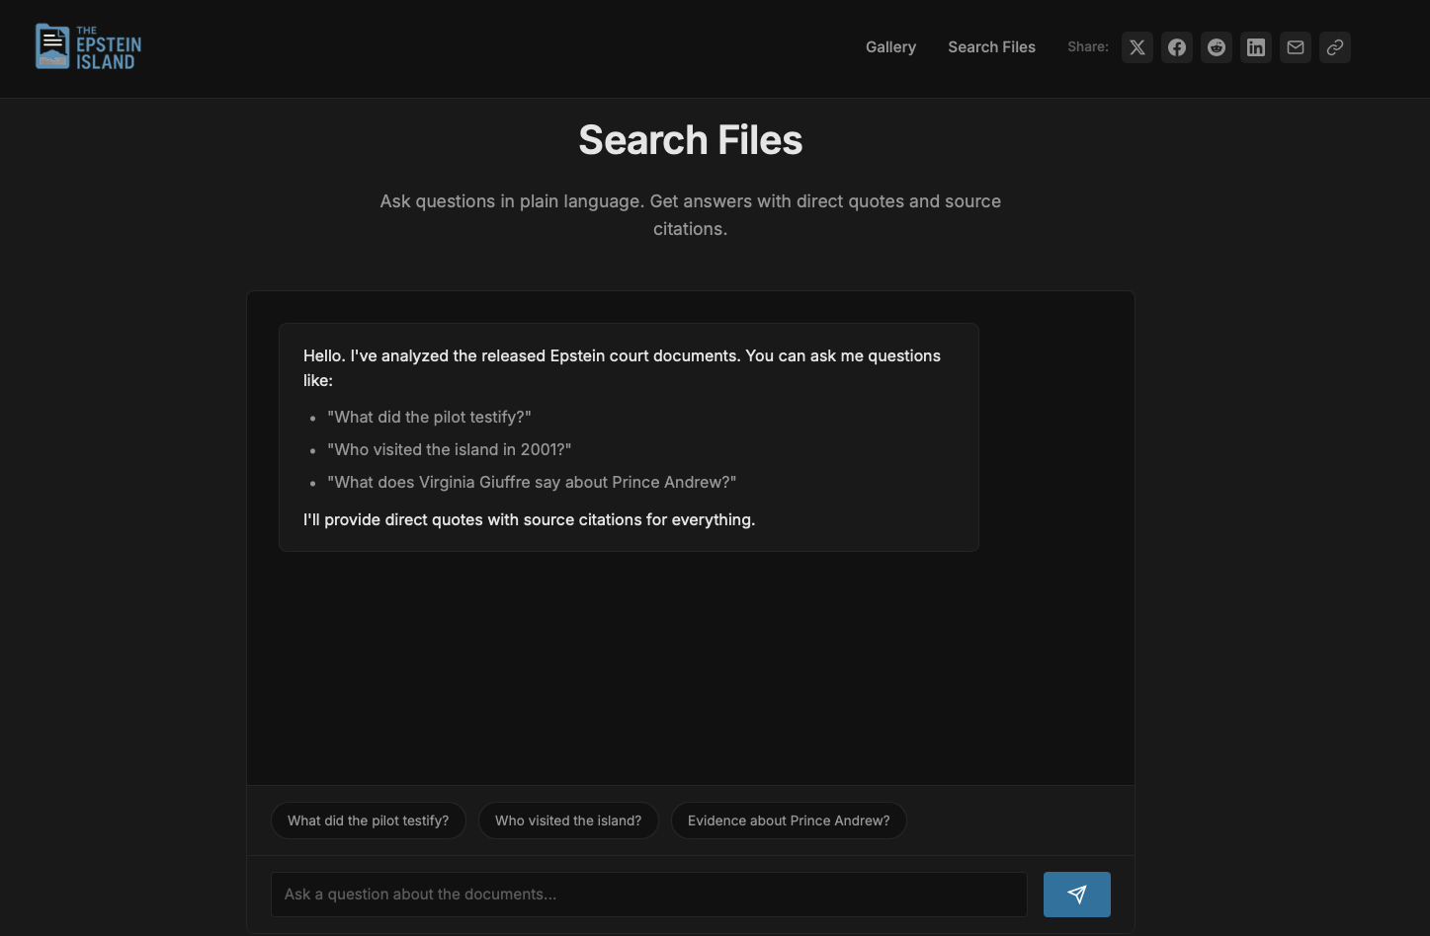1430x936 pixels.
Task: Open the email share envelope icon
Action: point(1295,47)
